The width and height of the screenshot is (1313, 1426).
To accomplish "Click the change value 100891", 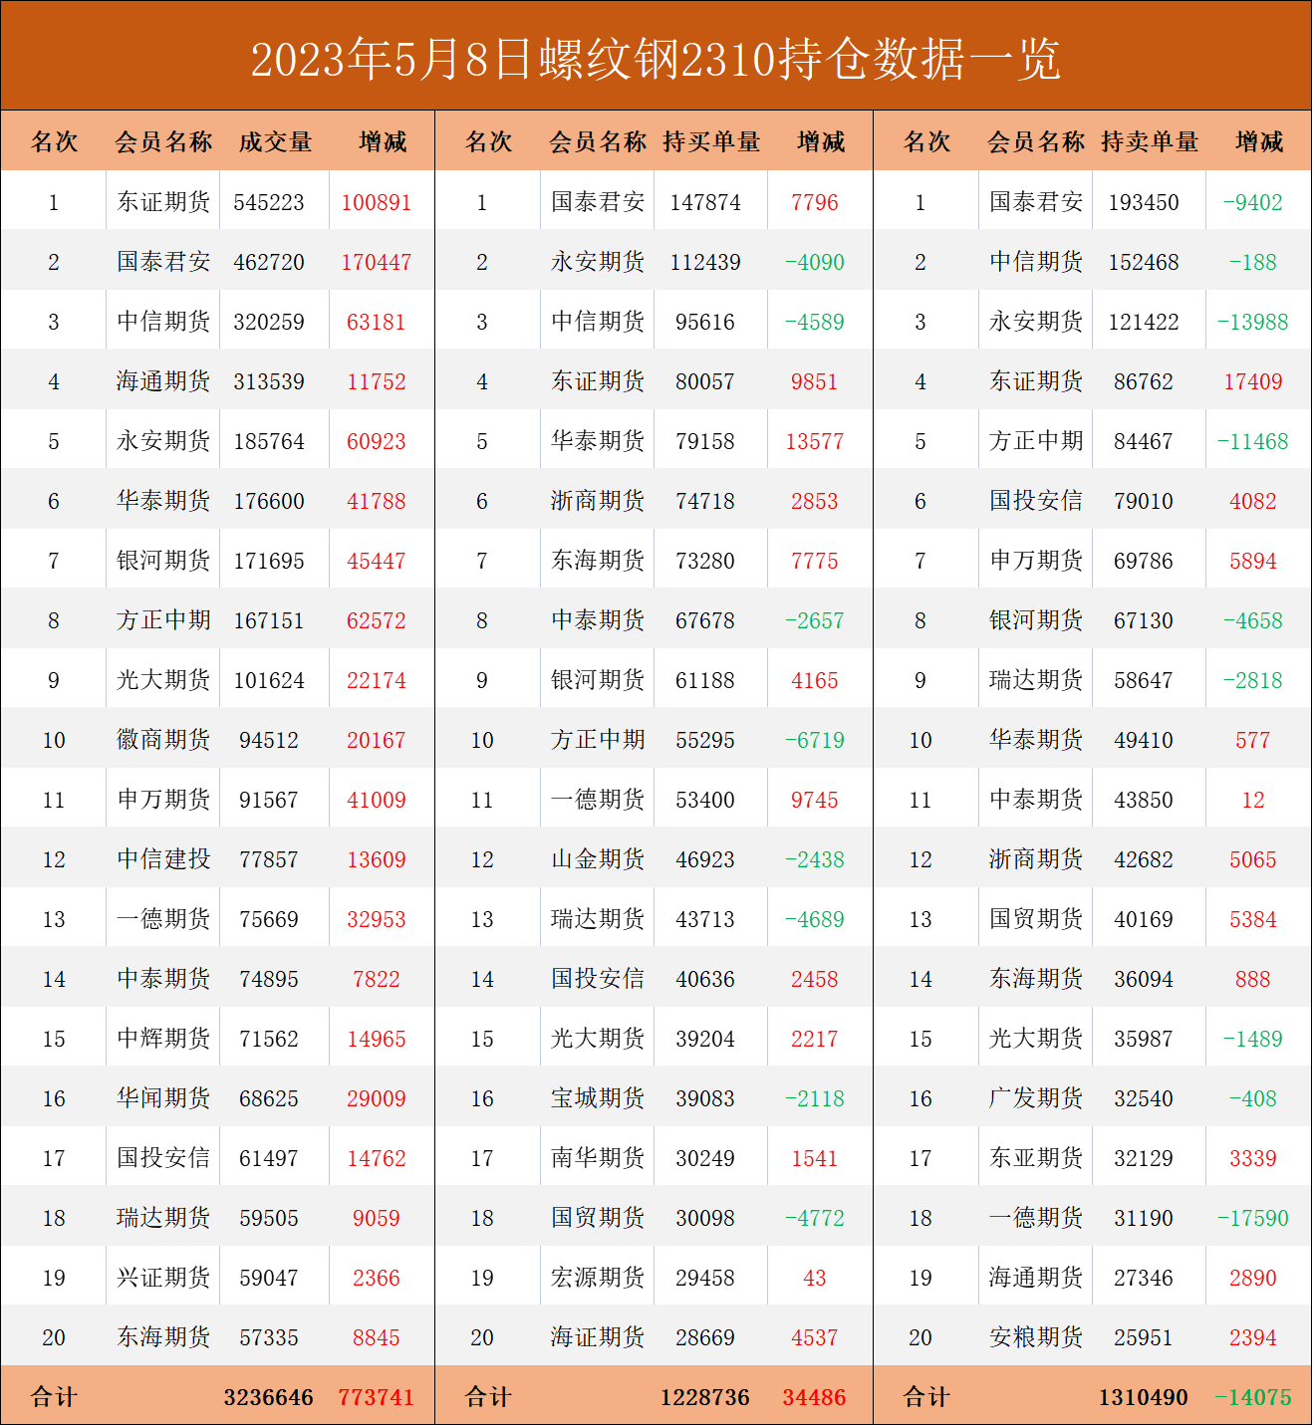I will click(377, 202).
